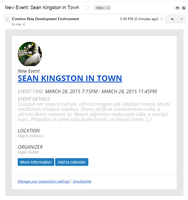The width and height of the screenshot is (188, 200).
Task: Click the Inbox label tag
Action: click(100, 8)
